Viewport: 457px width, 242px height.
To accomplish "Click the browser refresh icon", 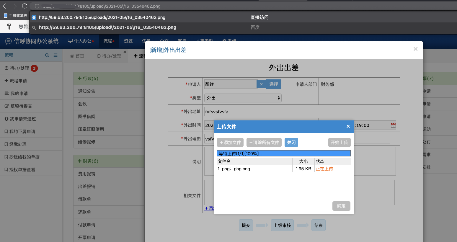I will click(25, 5).
